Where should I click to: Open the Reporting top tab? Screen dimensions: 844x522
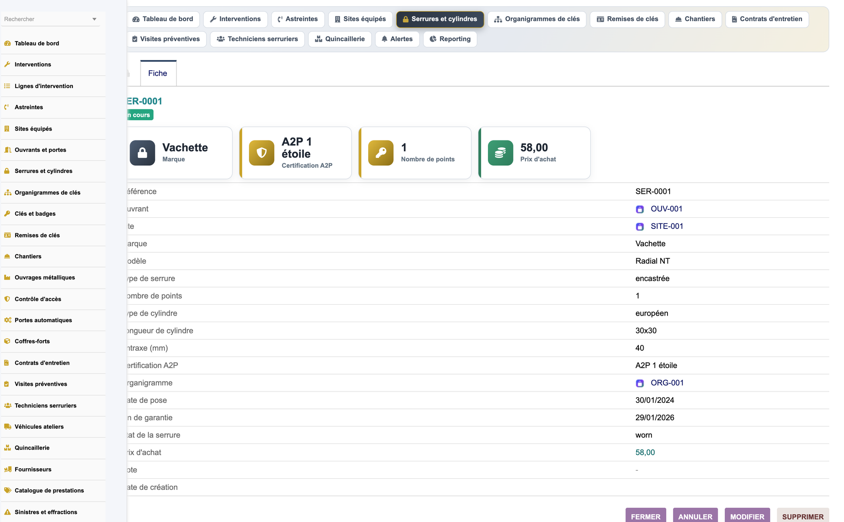(x=450, y=39)
